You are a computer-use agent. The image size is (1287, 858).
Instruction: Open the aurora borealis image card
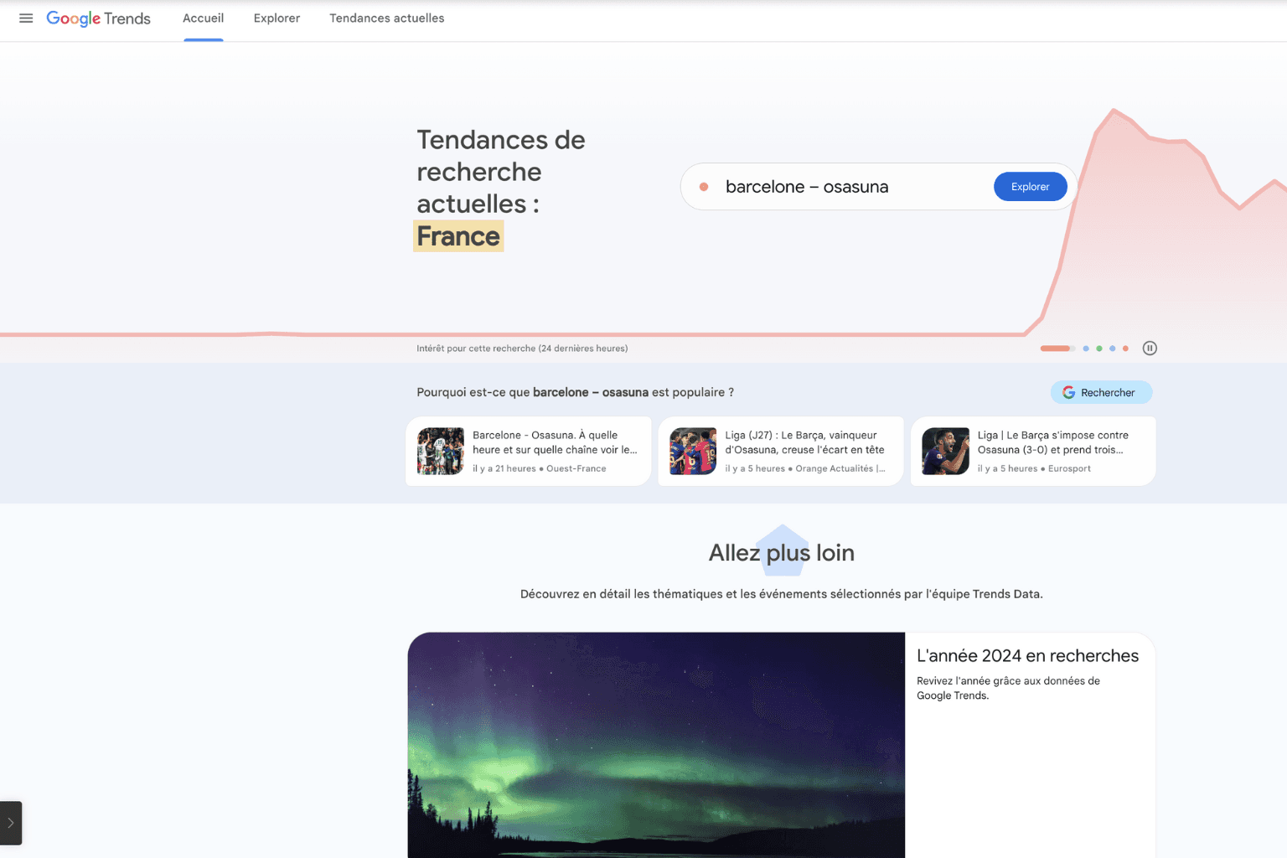coord(656,745)
